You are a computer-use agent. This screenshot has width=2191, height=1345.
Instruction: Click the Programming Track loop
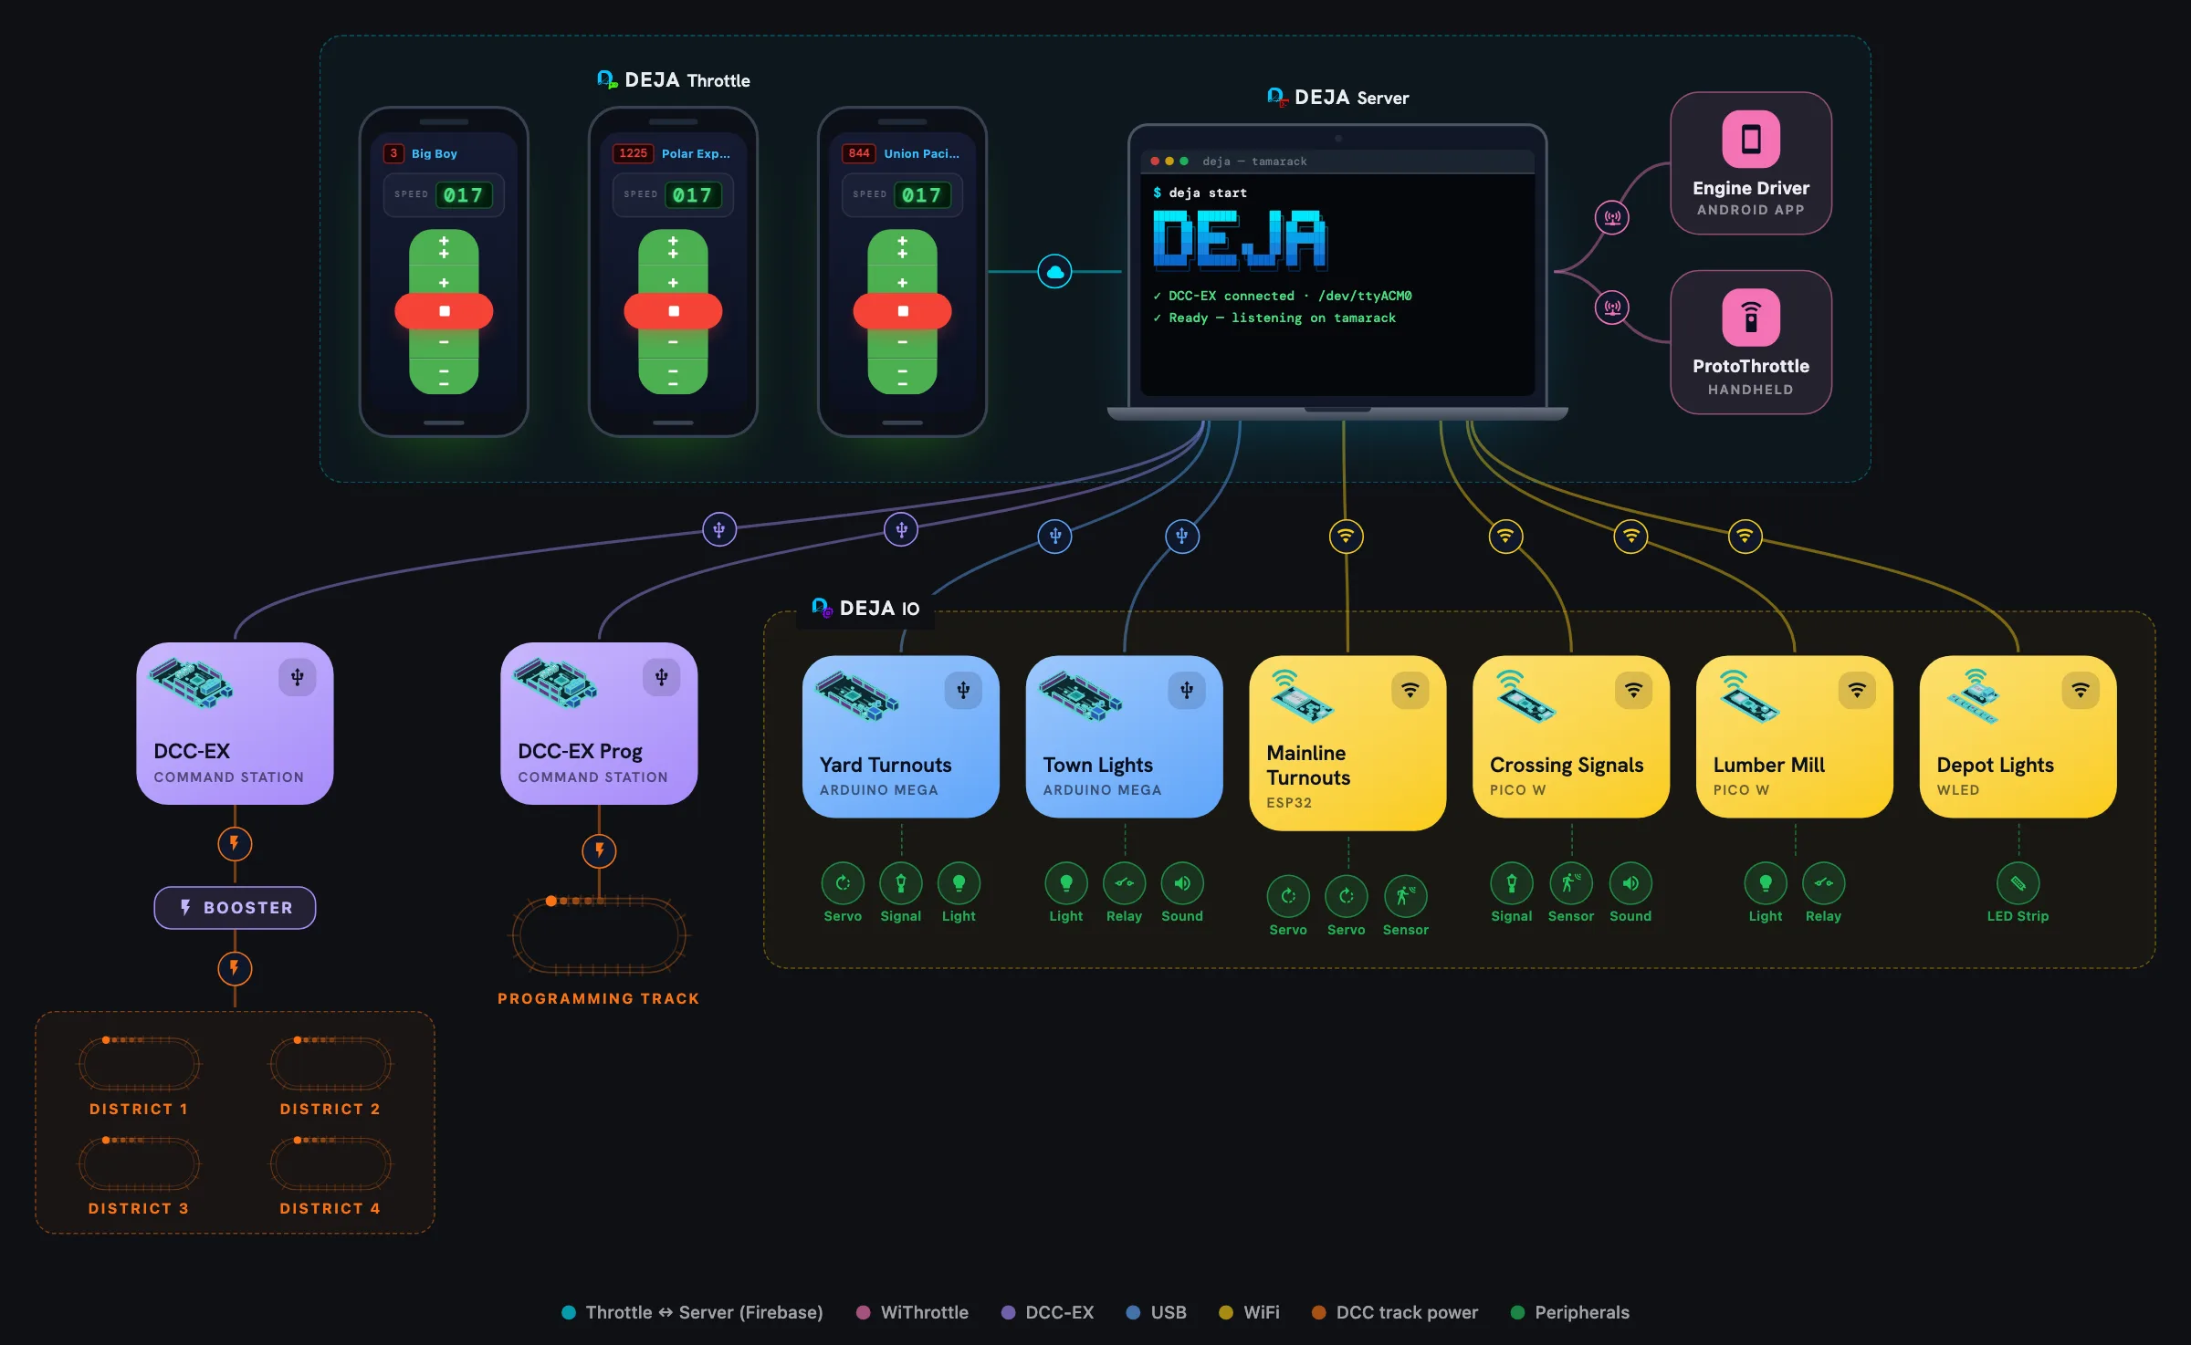599,936
